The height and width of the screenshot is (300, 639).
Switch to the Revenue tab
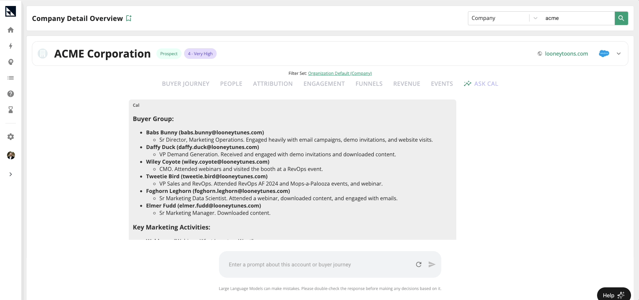coord(406,84)
